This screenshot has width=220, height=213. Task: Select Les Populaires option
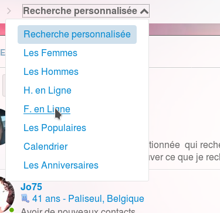(55, 128)
